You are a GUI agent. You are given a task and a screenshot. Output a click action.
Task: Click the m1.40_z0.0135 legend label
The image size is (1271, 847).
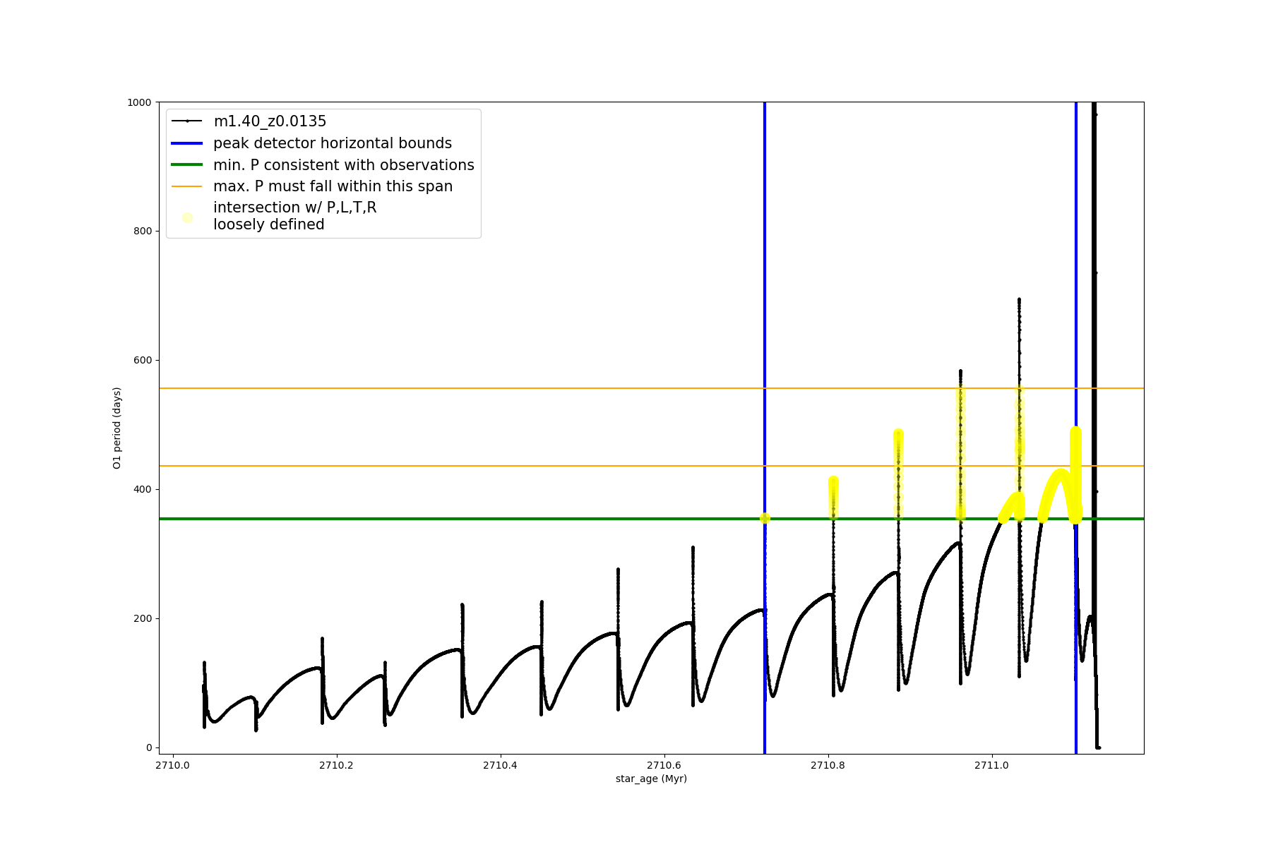(270, 121)
